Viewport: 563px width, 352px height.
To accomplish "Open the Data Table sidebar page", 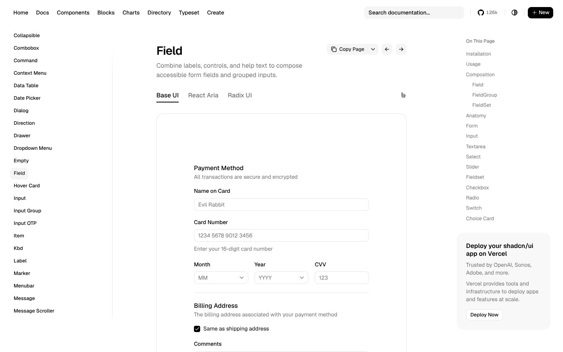I will 26,86.
